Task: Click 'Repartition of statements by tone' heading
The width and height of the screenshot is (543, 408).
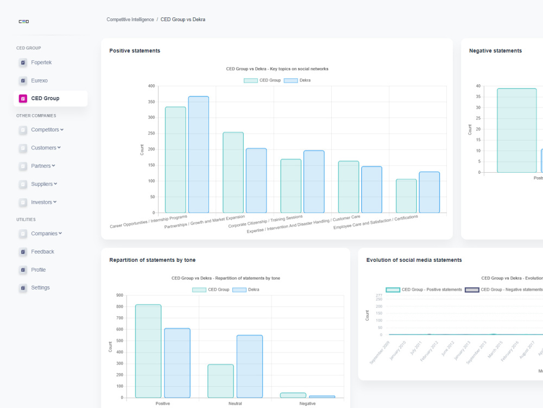Action: [x=153, y=260]
